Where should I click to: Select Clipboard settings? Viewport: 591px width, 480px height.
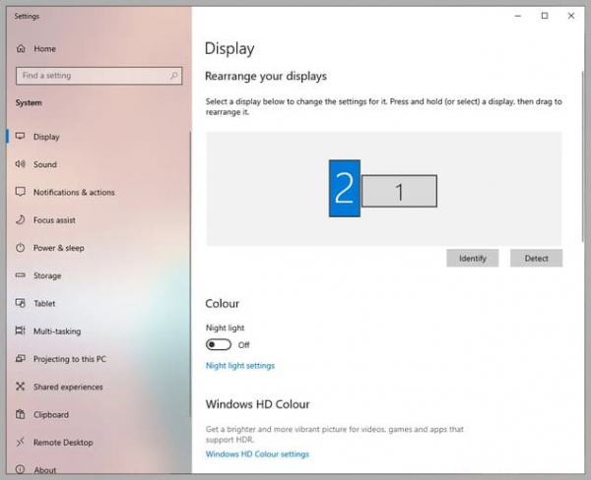point(98,415)
